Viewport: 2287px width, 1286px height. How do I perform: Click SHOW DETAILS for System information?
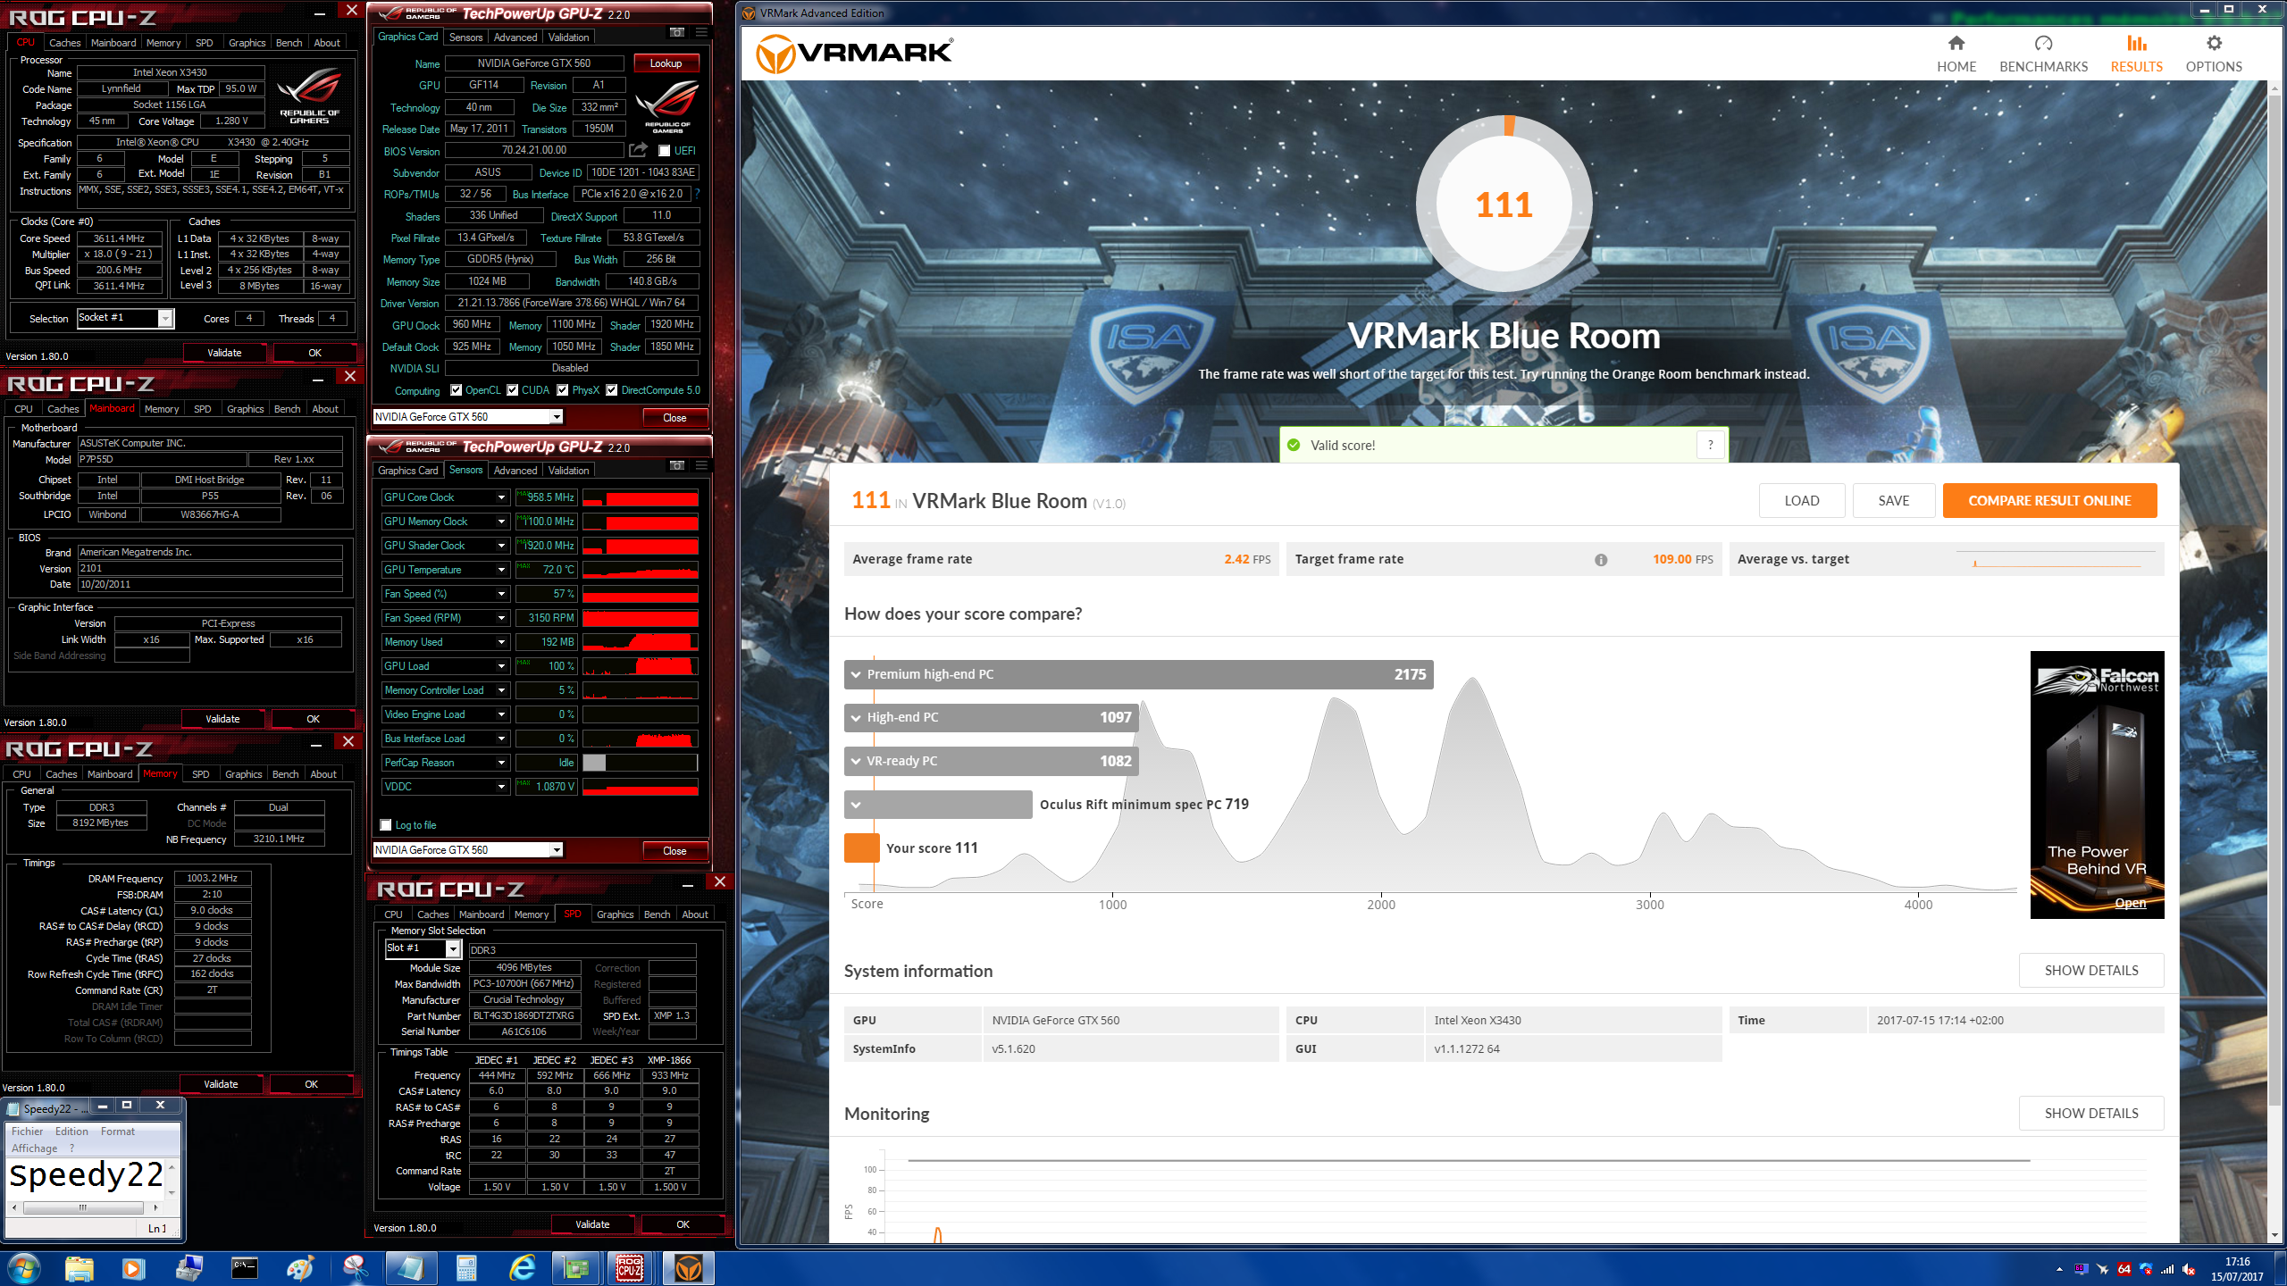(2090, 971)
